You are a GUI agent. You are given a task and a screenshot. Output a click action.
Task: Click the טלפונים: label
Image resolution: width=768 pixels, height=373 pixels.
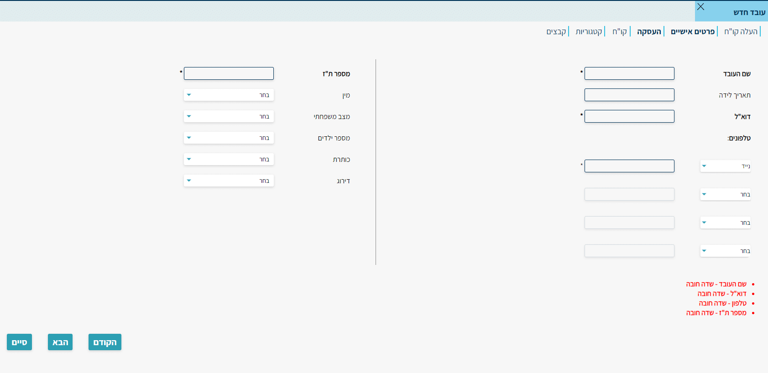tap(739, 138)
